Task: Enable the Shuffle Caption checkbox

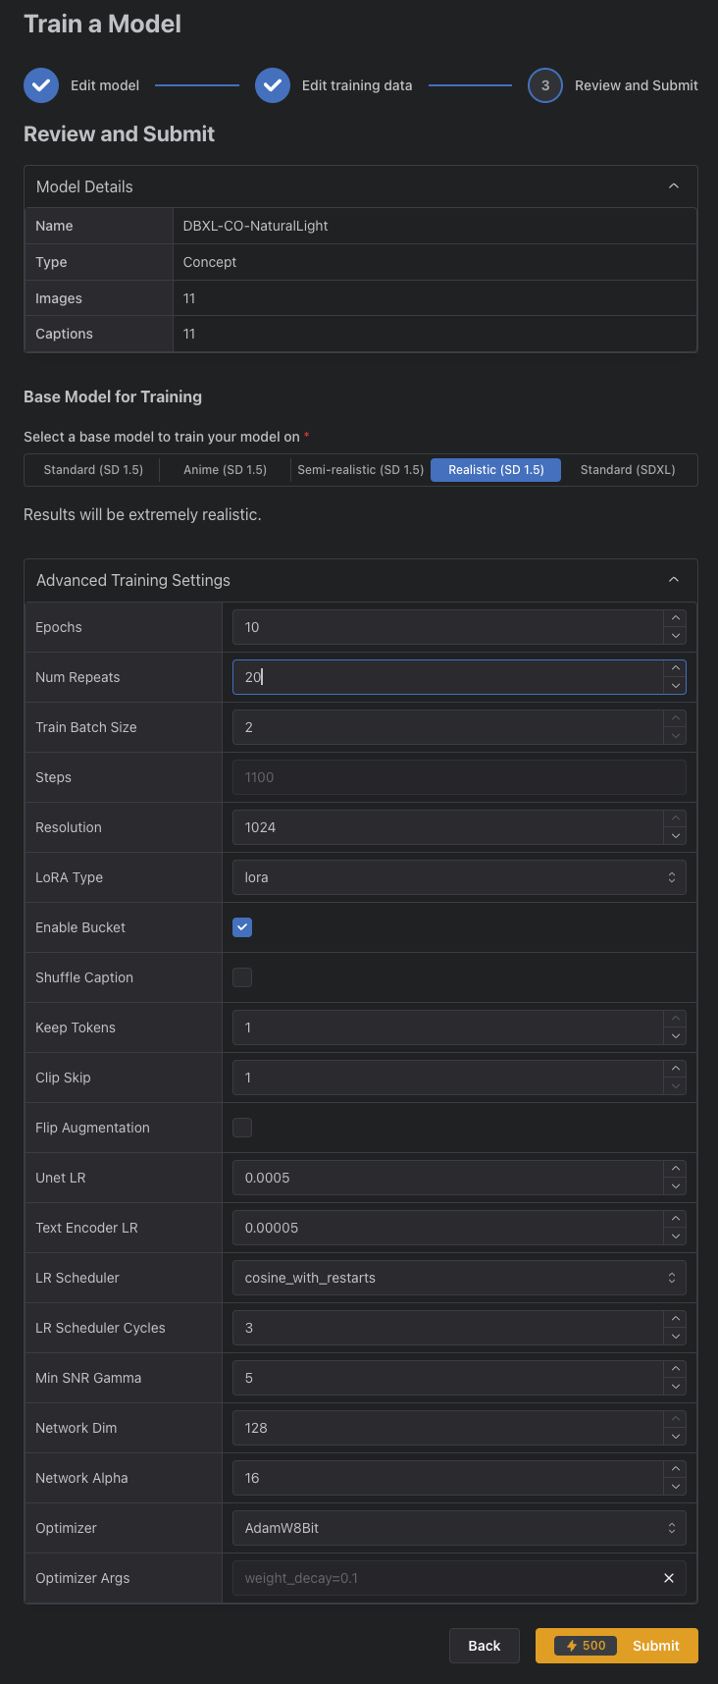Action: click(242, 977)
